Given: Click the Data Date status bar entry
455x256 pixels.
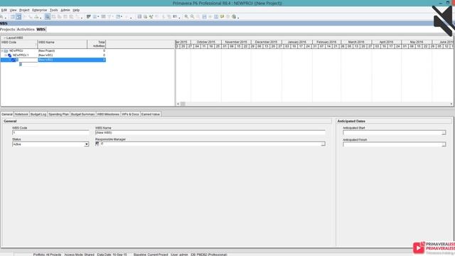Looking at the screenshot, I should coord(112,255).
